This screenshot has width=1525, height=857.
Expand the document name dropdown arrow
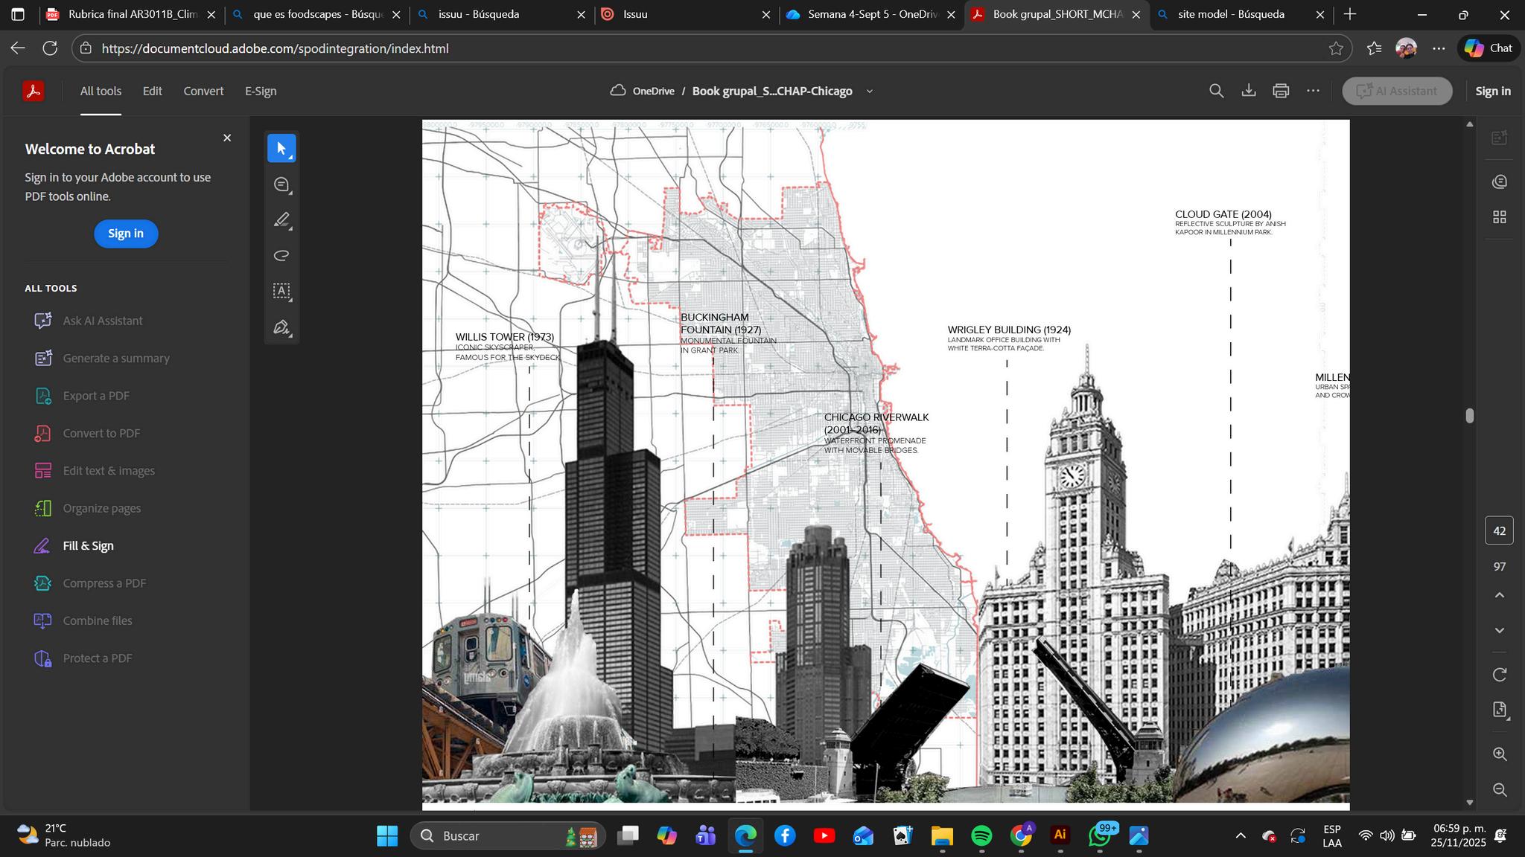(x=869, y=92)
